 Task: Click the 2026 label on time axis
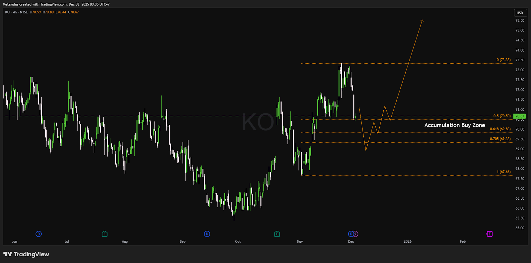[408, 241]
